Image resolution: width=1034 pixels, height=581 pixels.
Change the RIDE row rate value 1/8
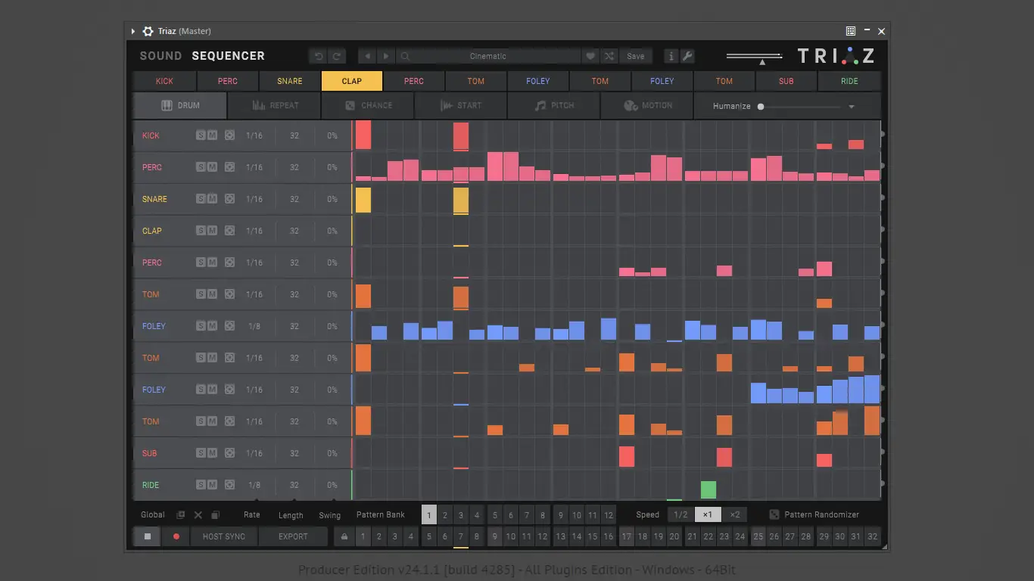click(254, 485)
